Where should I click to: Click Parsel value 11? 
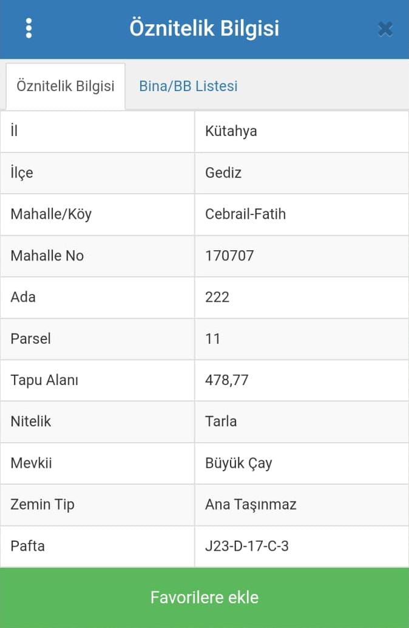[x=212, y=338]
